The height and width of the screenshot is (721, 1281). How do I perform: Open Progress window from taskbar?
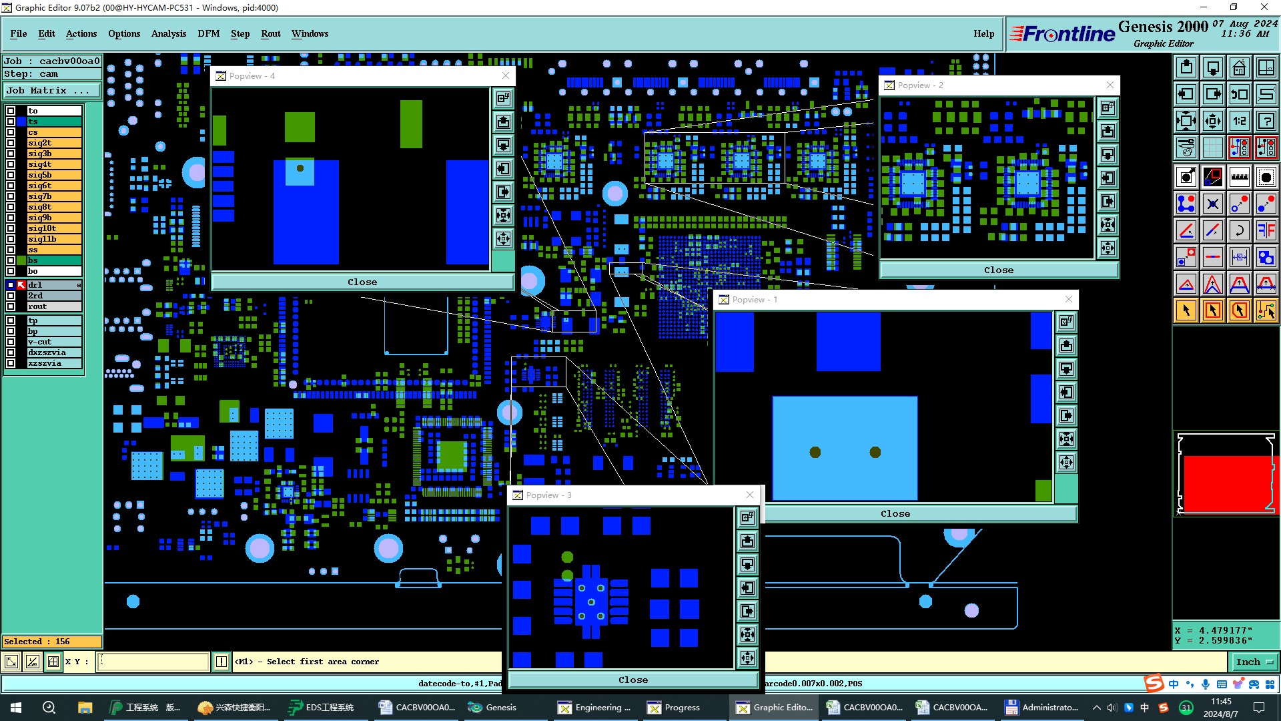point(674,708)
